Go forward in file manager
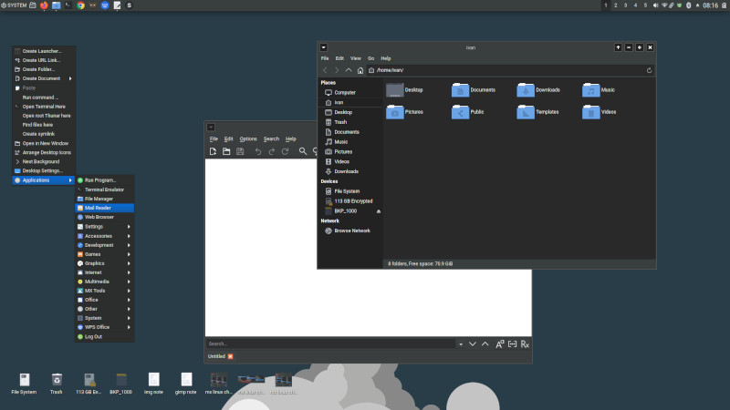 (x=337, y=70)
